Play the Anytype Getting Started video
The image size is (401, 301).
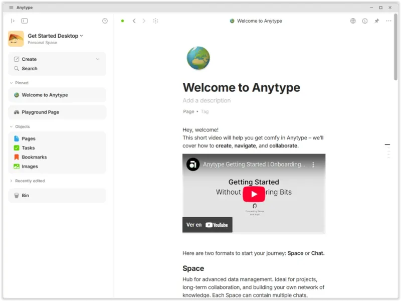[254, 194]
